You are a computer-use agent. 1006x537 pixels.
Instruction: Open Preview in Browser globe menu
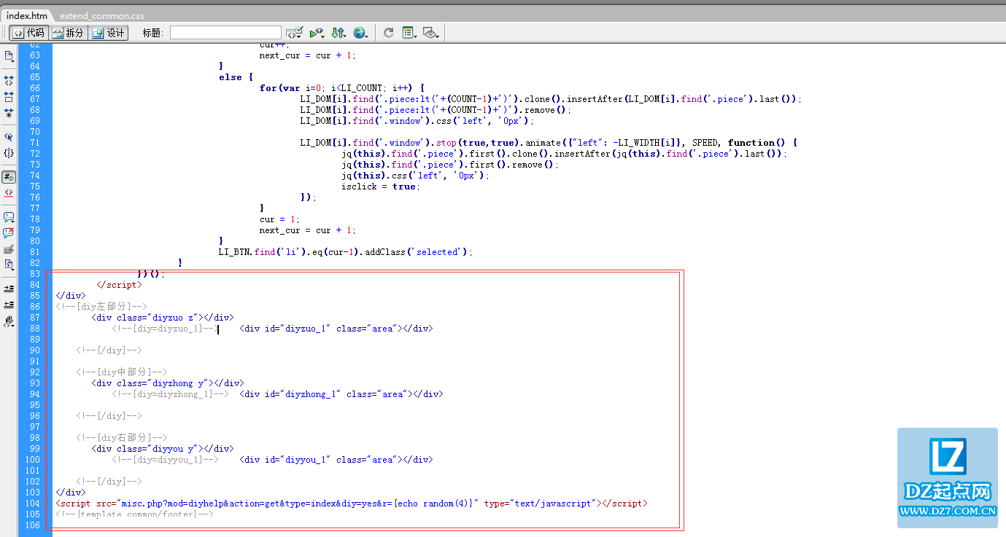pyautogui.click(x=360, y=33)
